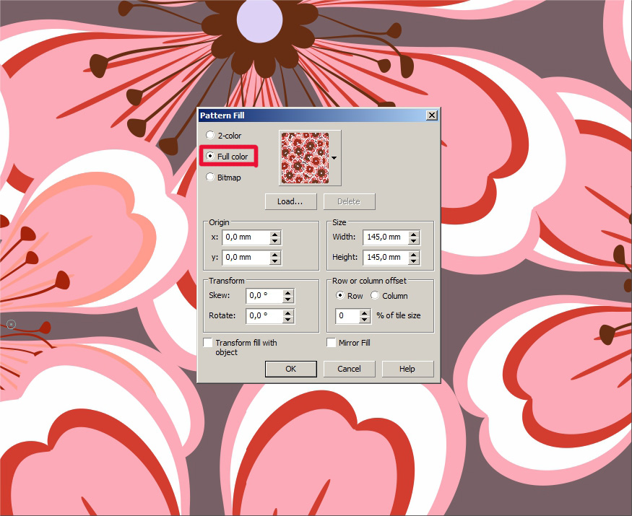Click the Origin x input field
This screenshot has width=632, height=516.
[246, 237]
